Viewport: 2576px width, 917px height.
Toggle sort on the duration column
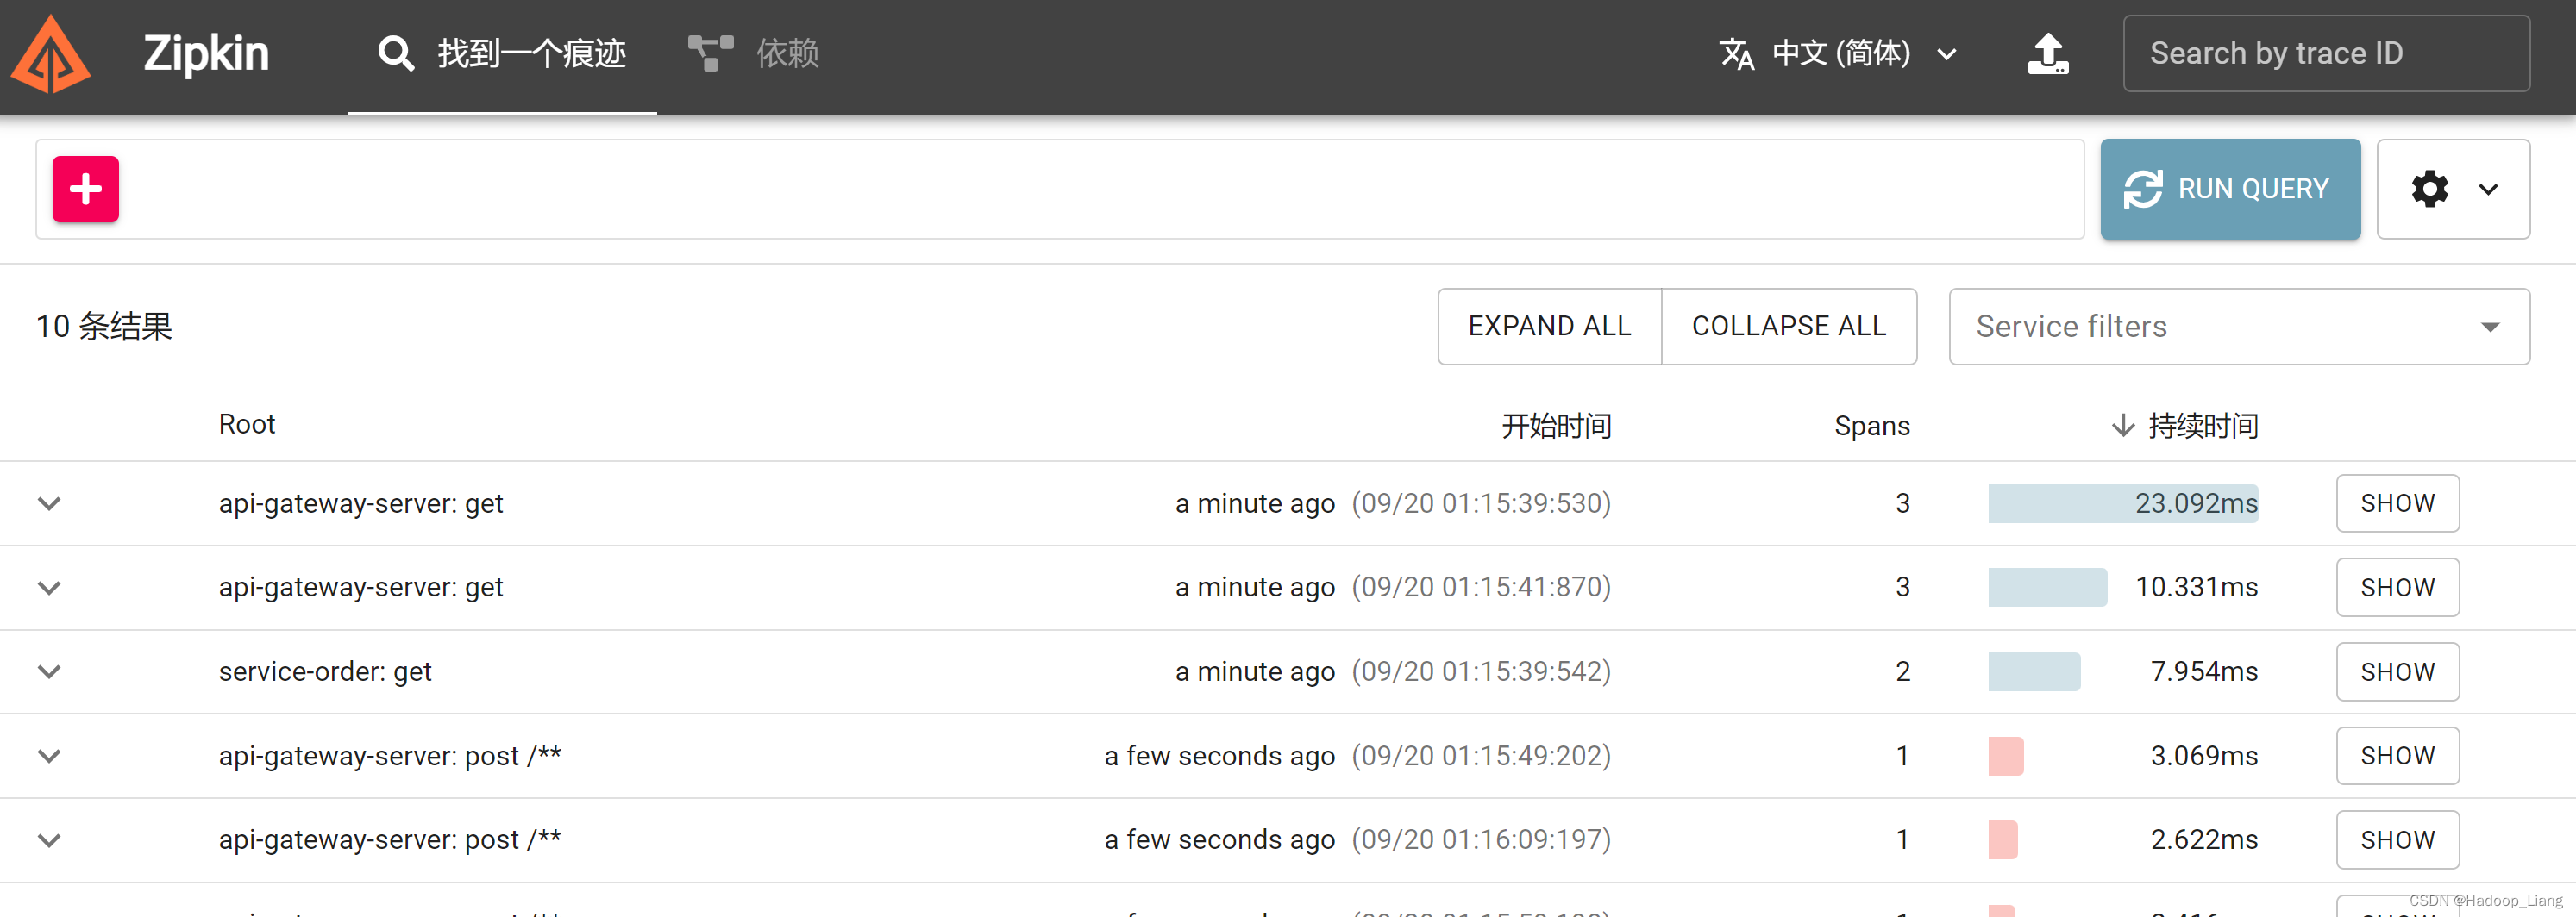[x=2185, y=427]
